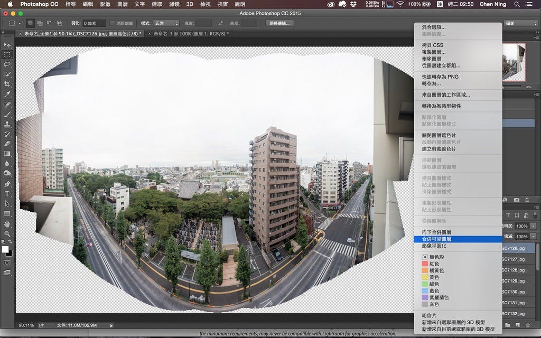Open the 樣式 (Style) dropdown
The height and width of the screenshot is (338, 541).
(167, 23)
